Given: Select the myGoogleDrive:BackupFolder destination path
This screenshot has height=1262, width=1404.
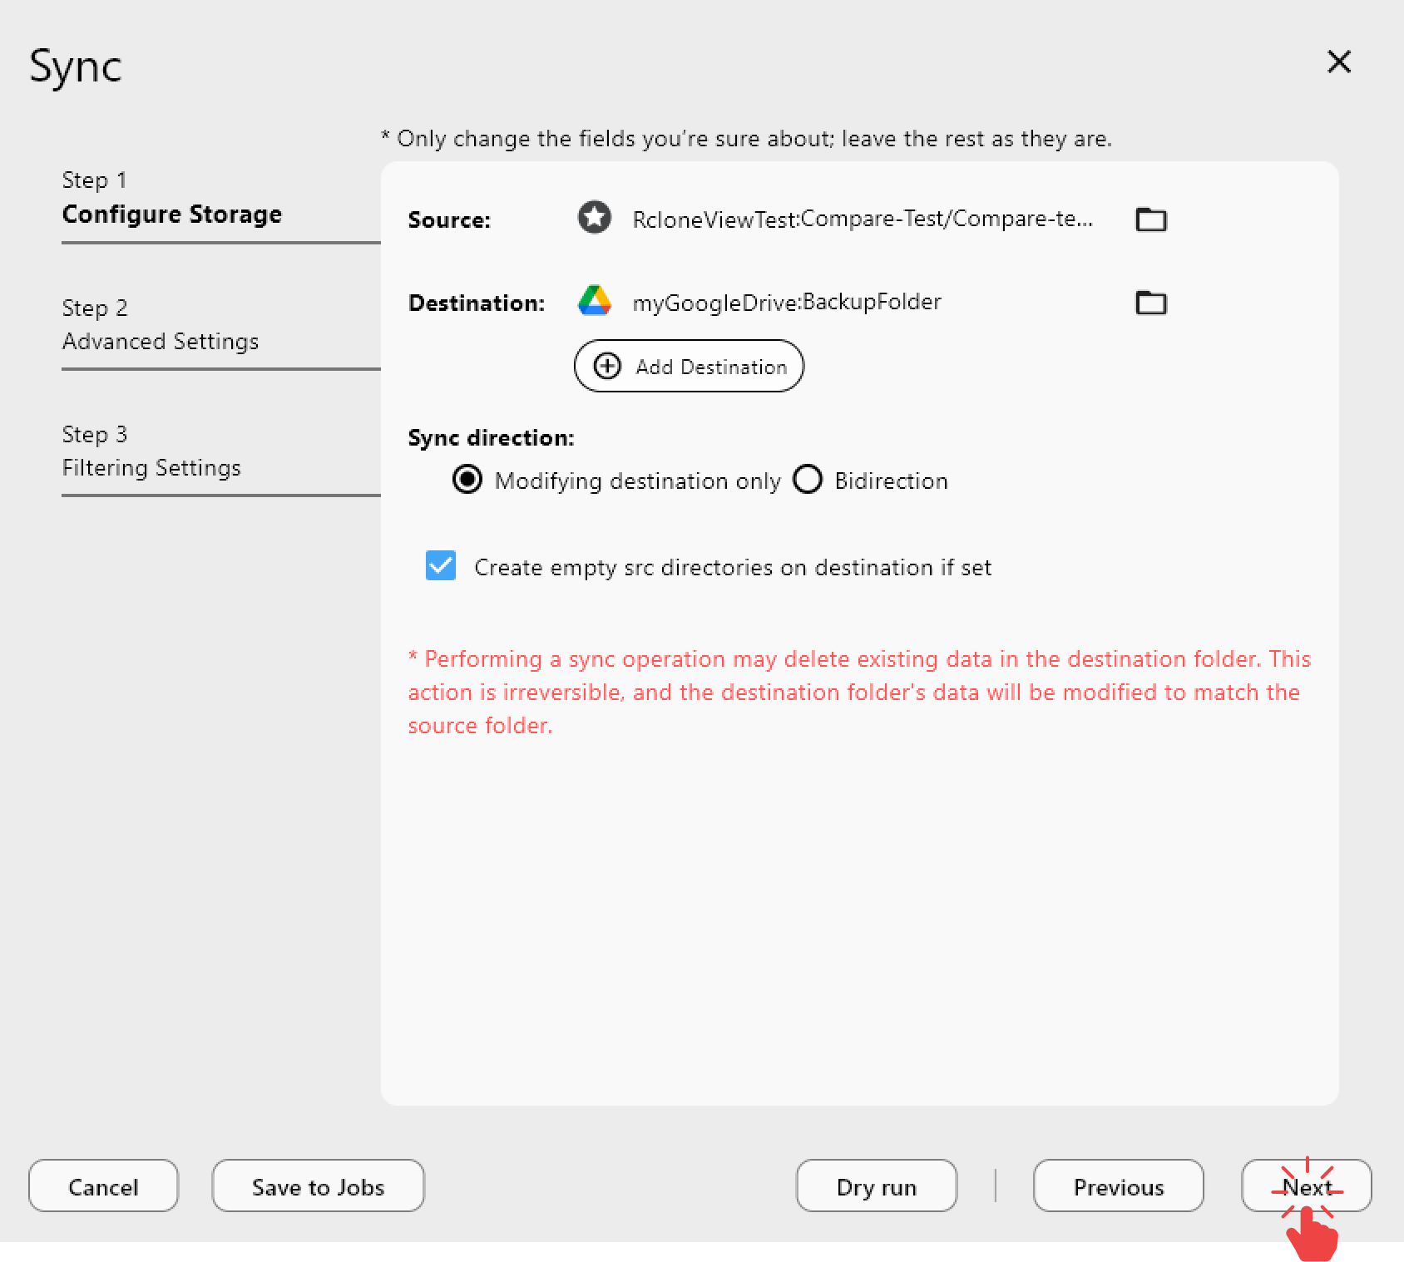Looking at the screenshot, I should [x=786, y=302].
